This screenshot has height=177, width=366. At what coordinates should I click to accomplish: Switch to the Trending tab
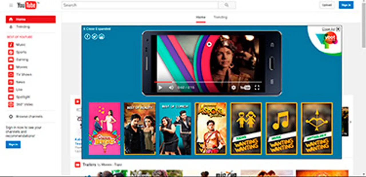pos(220,17)
